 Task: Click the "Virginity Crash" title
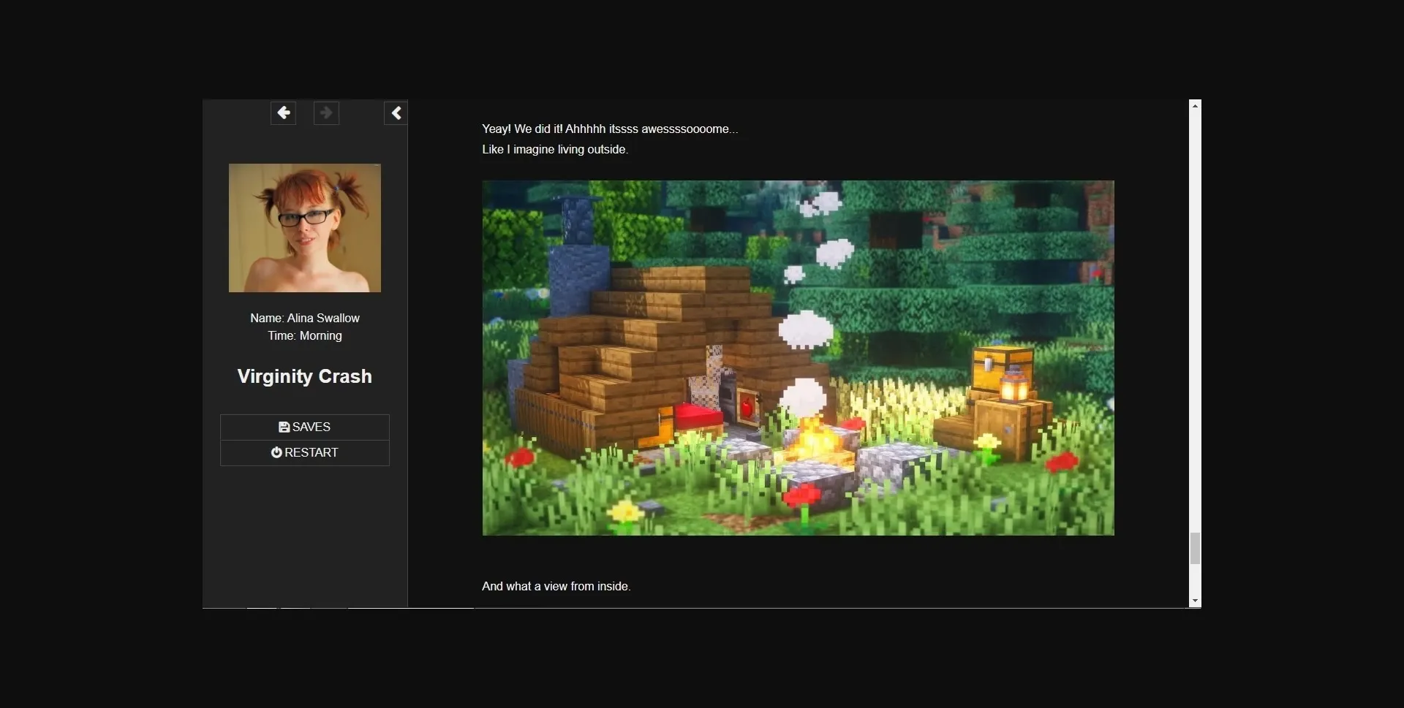(304, 376)
